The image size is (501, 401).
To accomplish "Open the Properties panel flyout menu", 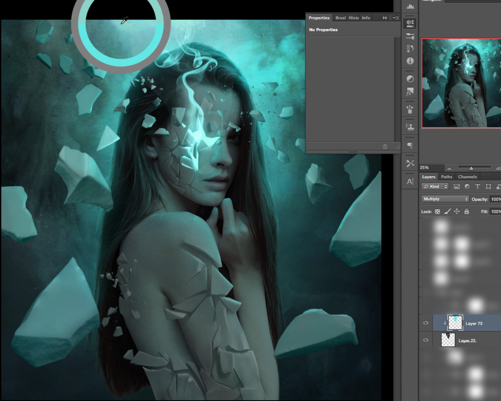I will coord(396,18).
